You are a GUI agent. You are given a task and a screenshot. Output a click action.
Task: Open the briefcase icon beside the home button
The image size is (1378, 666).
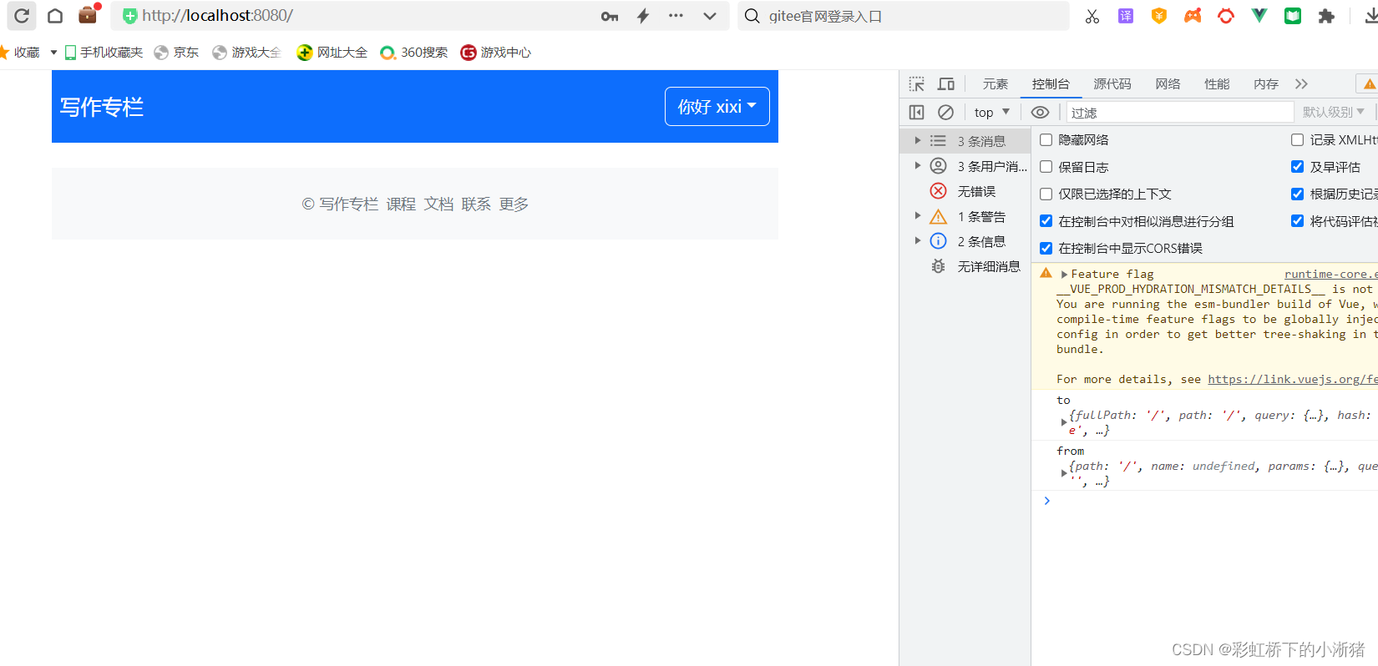point(88,15)
